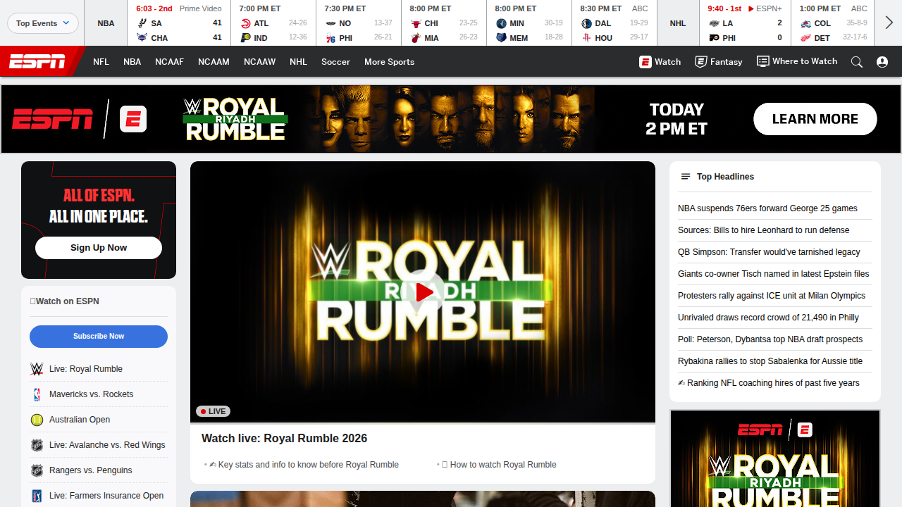The width and height of the screenshot is (902, 507).
Task: Click the NHL icon beside Avalanche vs. Red Wings
Action: pyautogui.click(x=37, y=445)
